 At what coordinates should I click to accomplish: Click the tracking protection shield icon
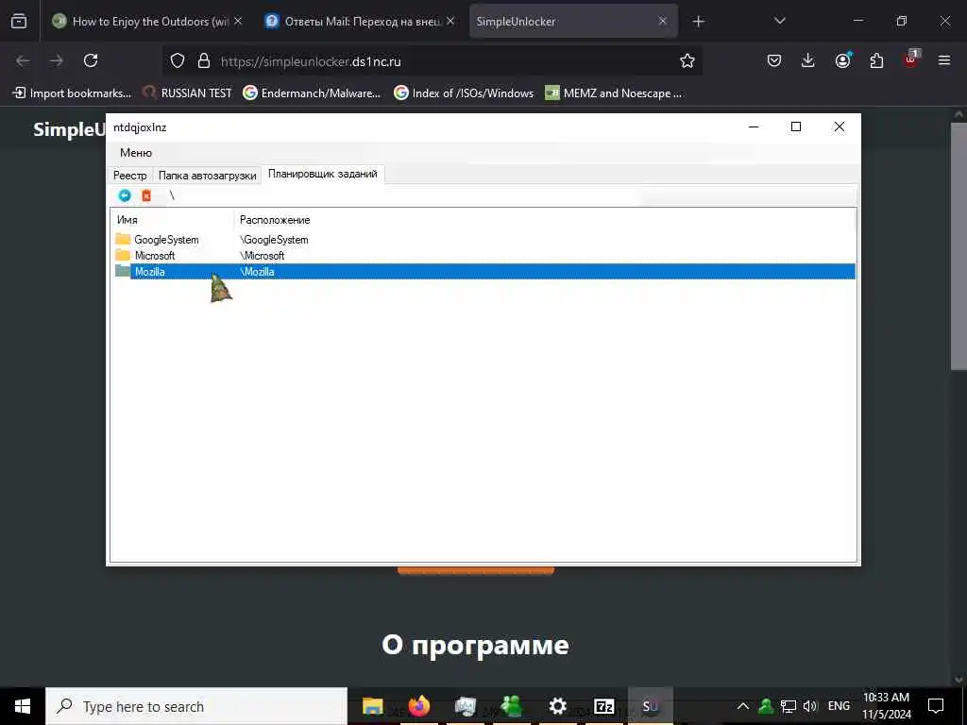(178, 60)
